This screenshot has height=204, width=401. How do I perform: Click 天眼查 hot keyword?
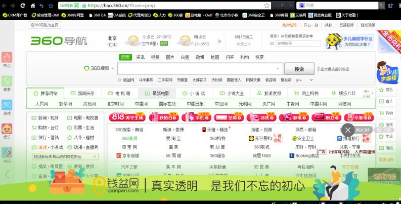(x=182, y=80)
